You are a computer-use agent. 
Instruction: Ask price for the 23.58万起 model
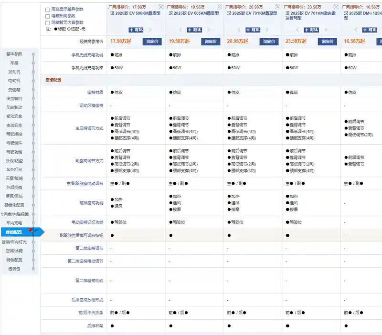(x=327, y=42)
